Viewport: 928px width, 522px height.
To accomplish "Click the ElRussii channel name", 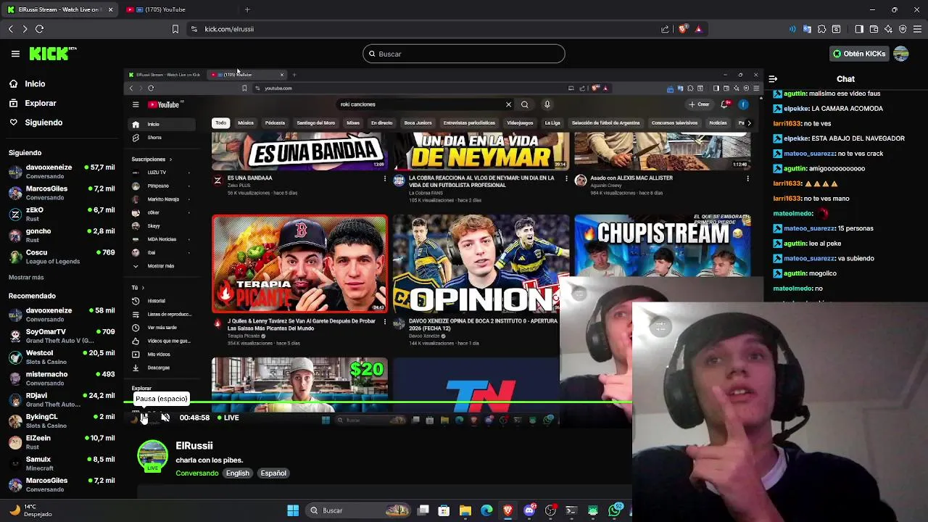I will tap(194, 446).
